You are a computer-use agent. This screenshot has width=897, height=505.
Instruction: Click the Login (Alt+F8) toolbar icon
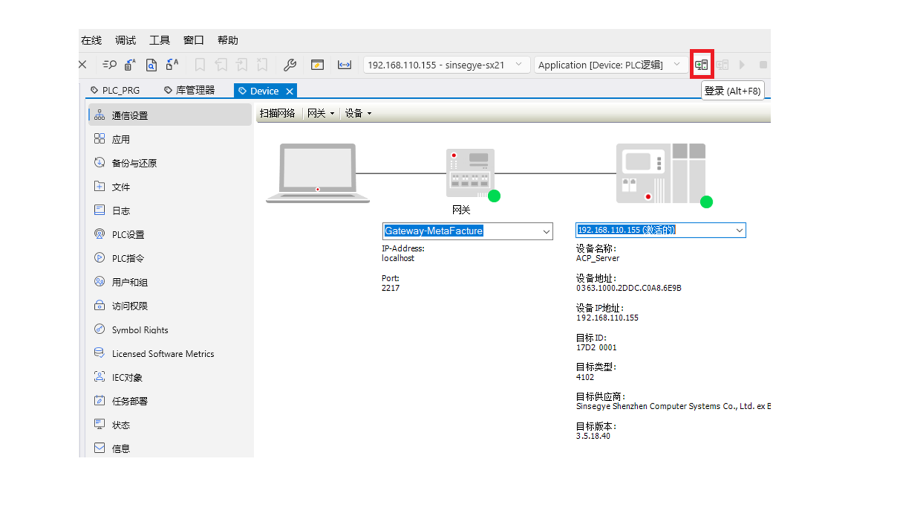click(701, 65)
